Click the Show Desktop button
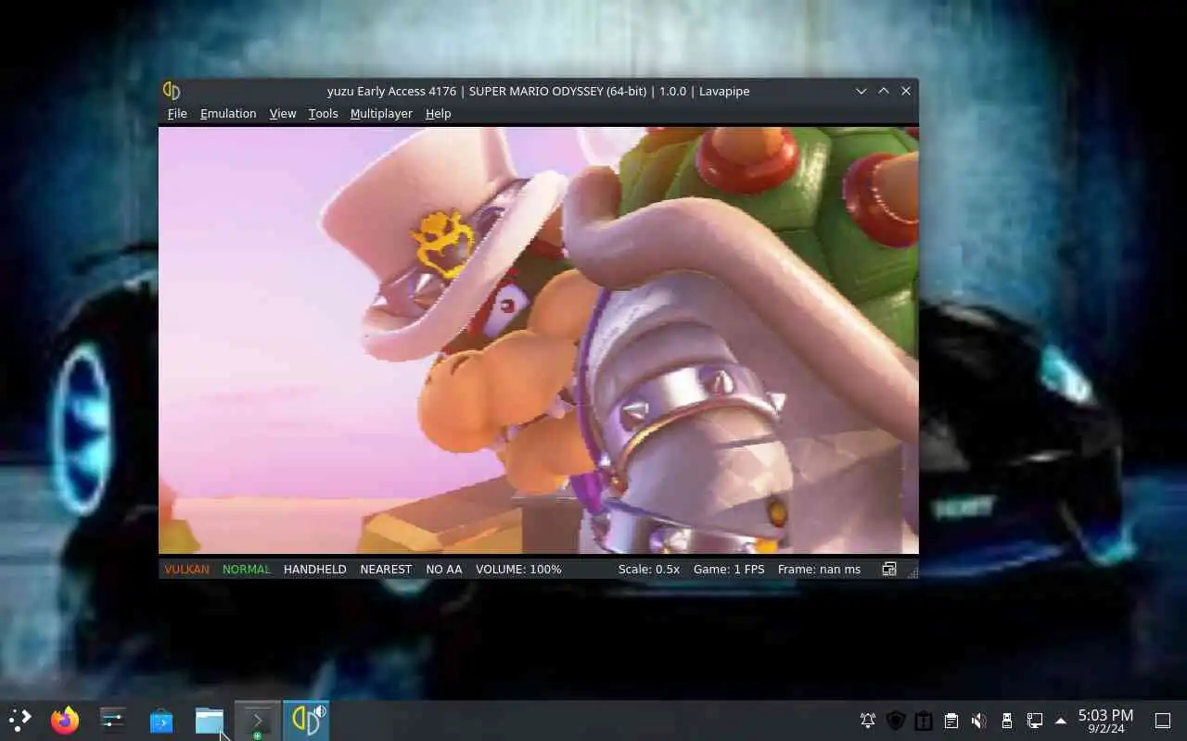This screenshot has height=741, width=1187. point(1163,721)
